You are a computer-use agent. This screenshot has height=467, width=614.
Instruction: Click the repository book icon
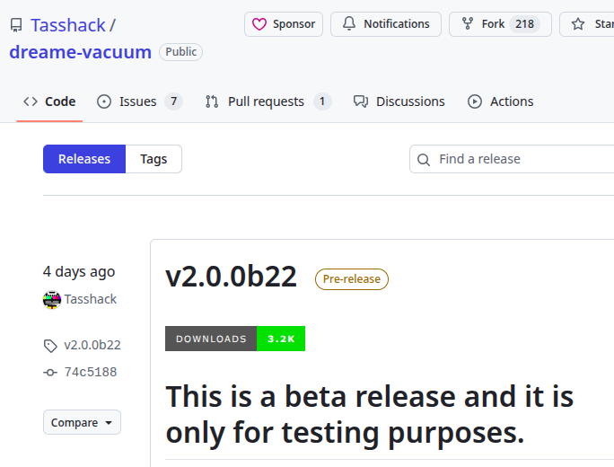click(16, 25)
